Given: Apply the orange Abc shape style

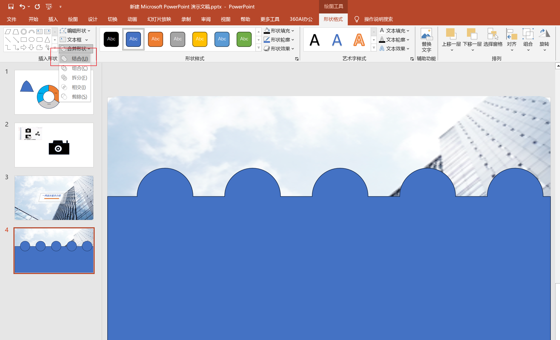Looking at the screenshot, I should [156, 39].
